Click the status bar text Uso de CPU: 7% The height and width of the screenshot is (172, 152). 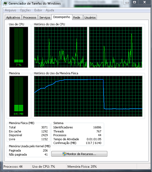(44, 167)
